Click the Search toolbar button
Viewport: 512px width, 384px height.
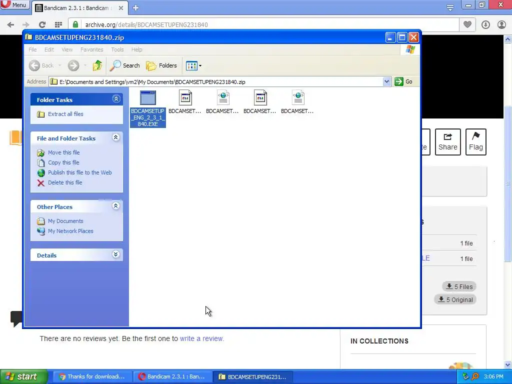coord(124,65)
